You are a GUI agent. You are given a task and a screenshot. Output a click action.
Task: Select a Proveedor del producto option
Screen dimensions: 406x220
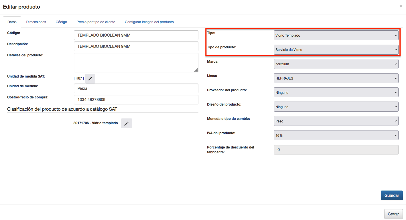point(336,93)
